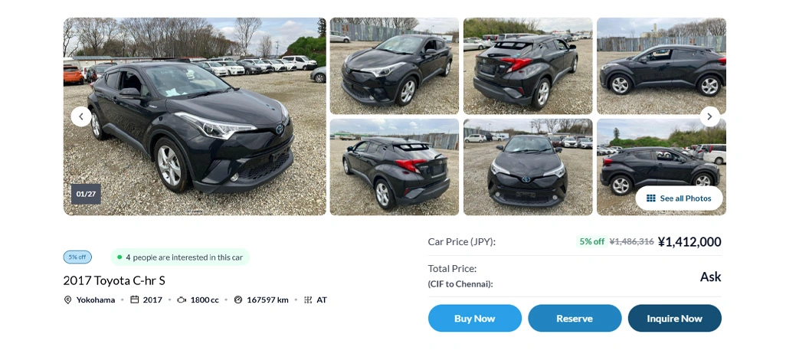Reserve this Toyota C-hr
This screenshot has height=357, width=786.
pos(575,318)
